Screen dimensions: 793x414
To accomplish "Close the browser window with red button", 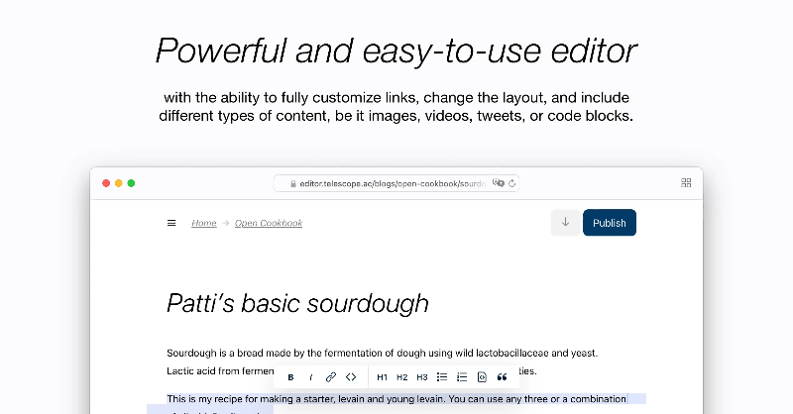I will pyautogui.click(x=106, y=183).
